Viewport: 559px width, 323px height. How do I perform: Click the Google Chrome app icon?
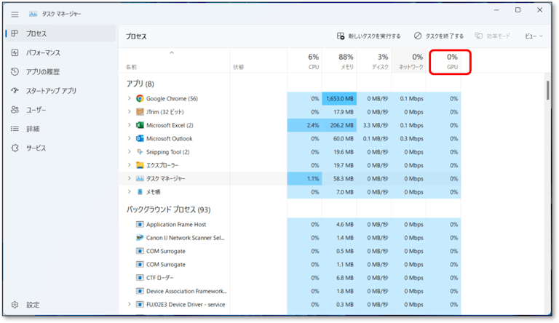[x=140, y=98]
